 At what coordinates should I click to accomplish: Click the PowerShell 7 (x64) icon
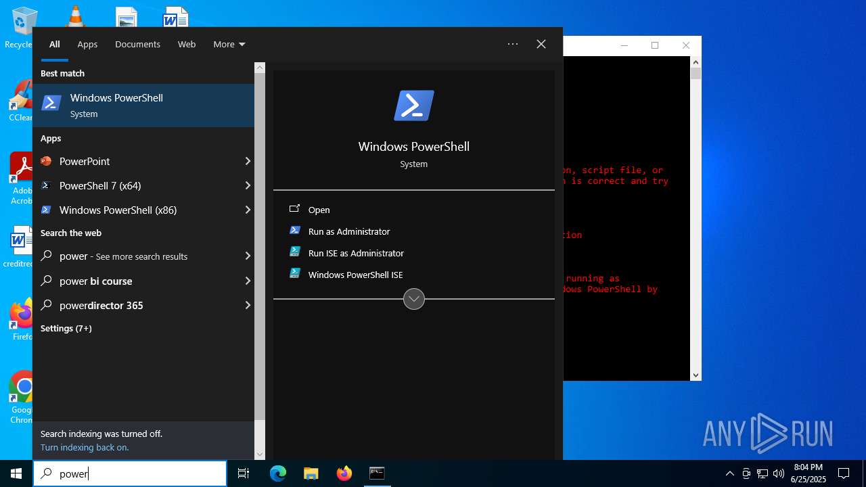[46, 185]
